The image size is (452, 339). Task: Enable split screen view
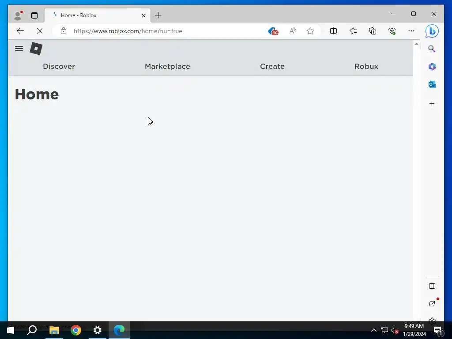[x=333, y=31]
